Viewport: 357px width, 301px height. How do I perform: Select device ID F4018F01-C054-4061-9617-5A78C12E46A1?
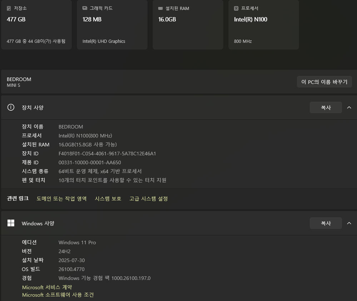(x=107, y=154)
